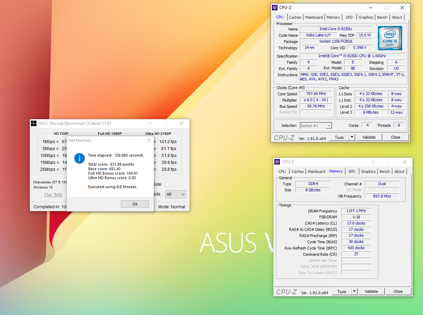Open SPD tab in upper CPU-Z window
423x315 pixels.
[349, 17]
